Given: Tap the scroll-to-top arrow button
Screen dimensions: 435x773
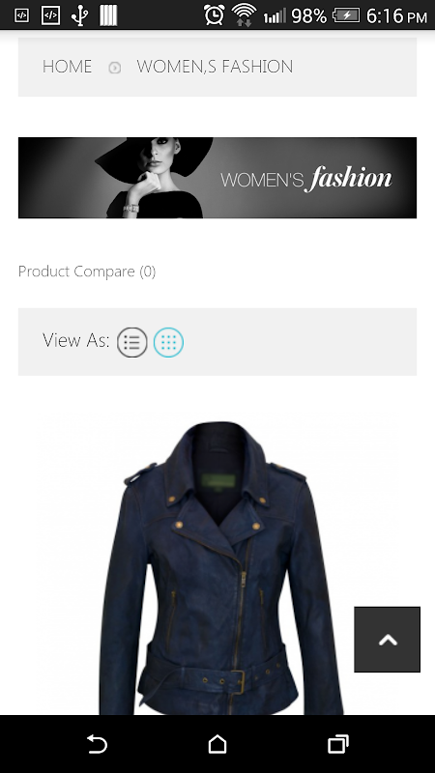Looking at the screenshot, I should [388, 640].
